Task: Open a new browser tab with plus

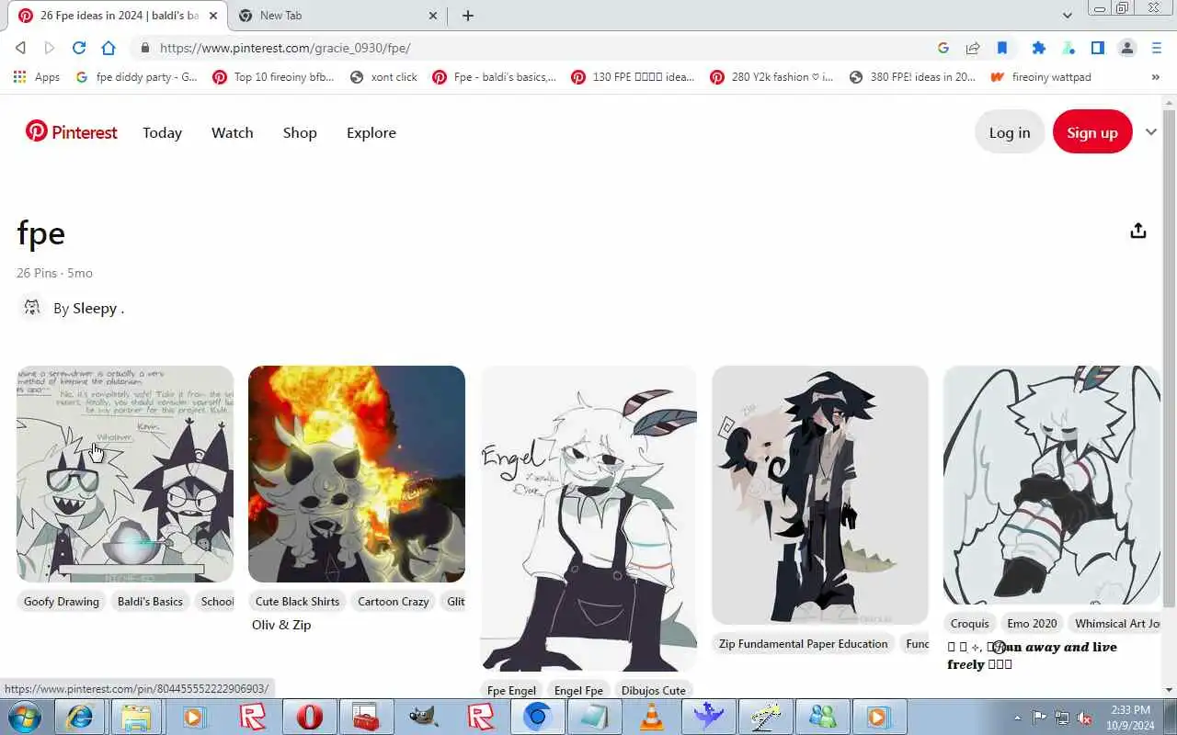Action: click(467, 16)
